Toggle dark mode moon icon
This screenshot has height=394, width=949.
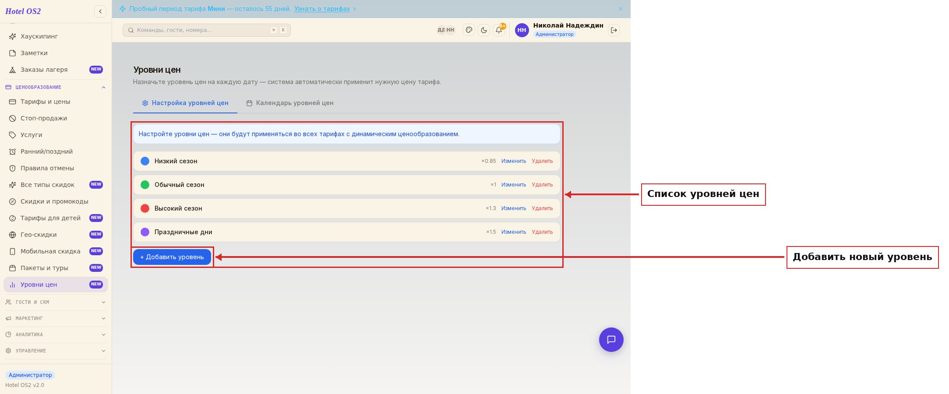coord(484,30)
